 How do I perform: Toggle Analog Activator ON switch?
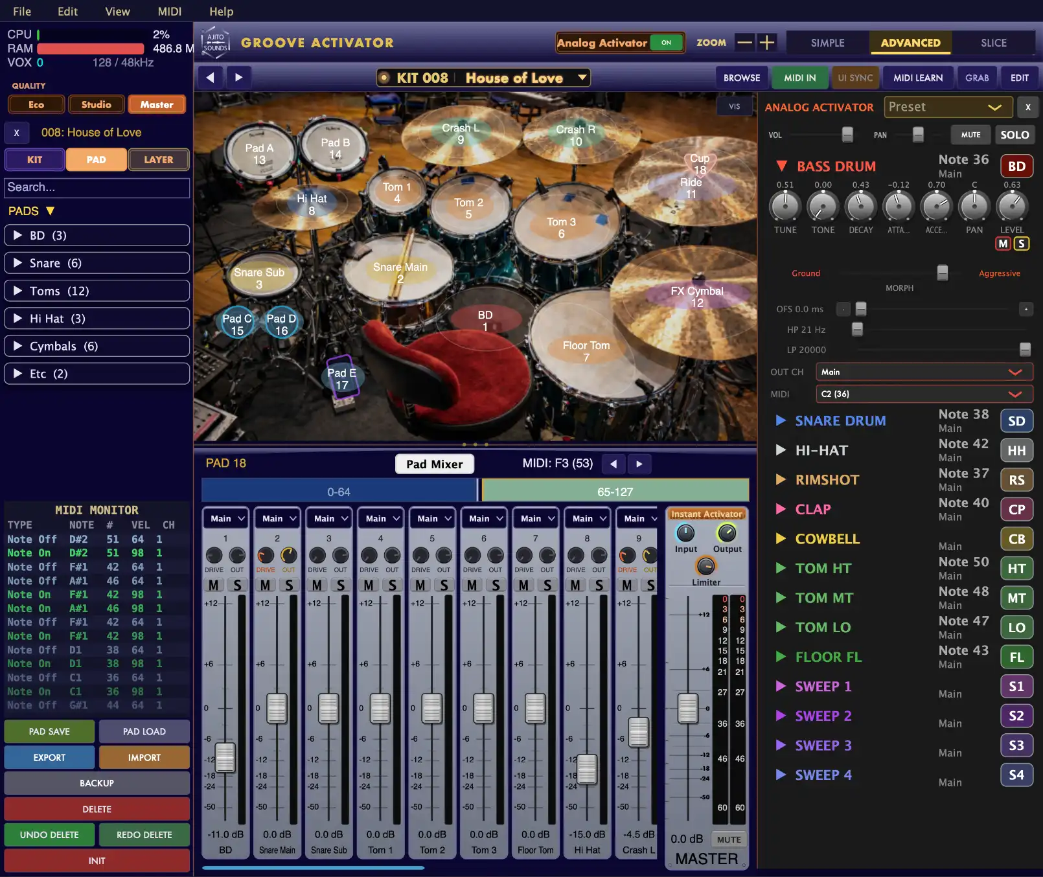[x=667, y=43]
